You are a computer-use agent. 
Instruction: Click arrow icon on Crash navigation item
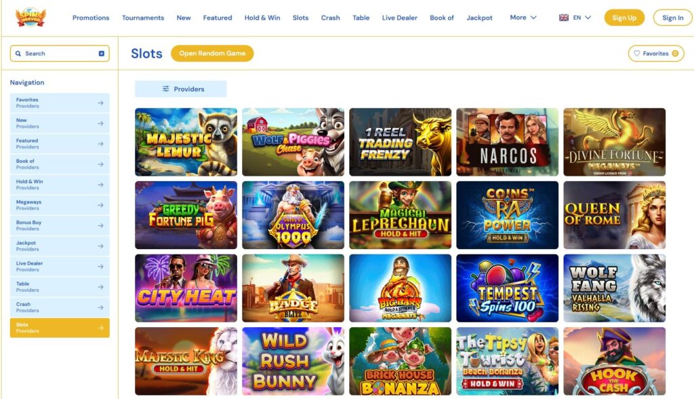pyautogui.click(x=100, y=307)
